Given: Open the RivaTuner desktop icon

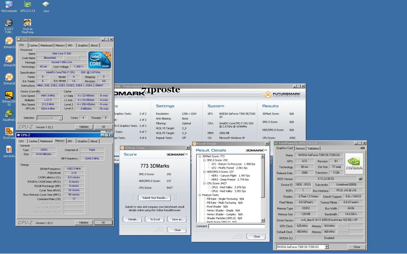Looking at the screenshot, I should tap(9, 133).
